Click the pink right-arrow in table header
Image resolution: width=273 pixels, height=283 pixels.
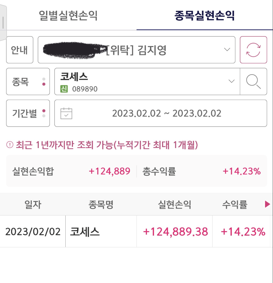coord(267,204)
